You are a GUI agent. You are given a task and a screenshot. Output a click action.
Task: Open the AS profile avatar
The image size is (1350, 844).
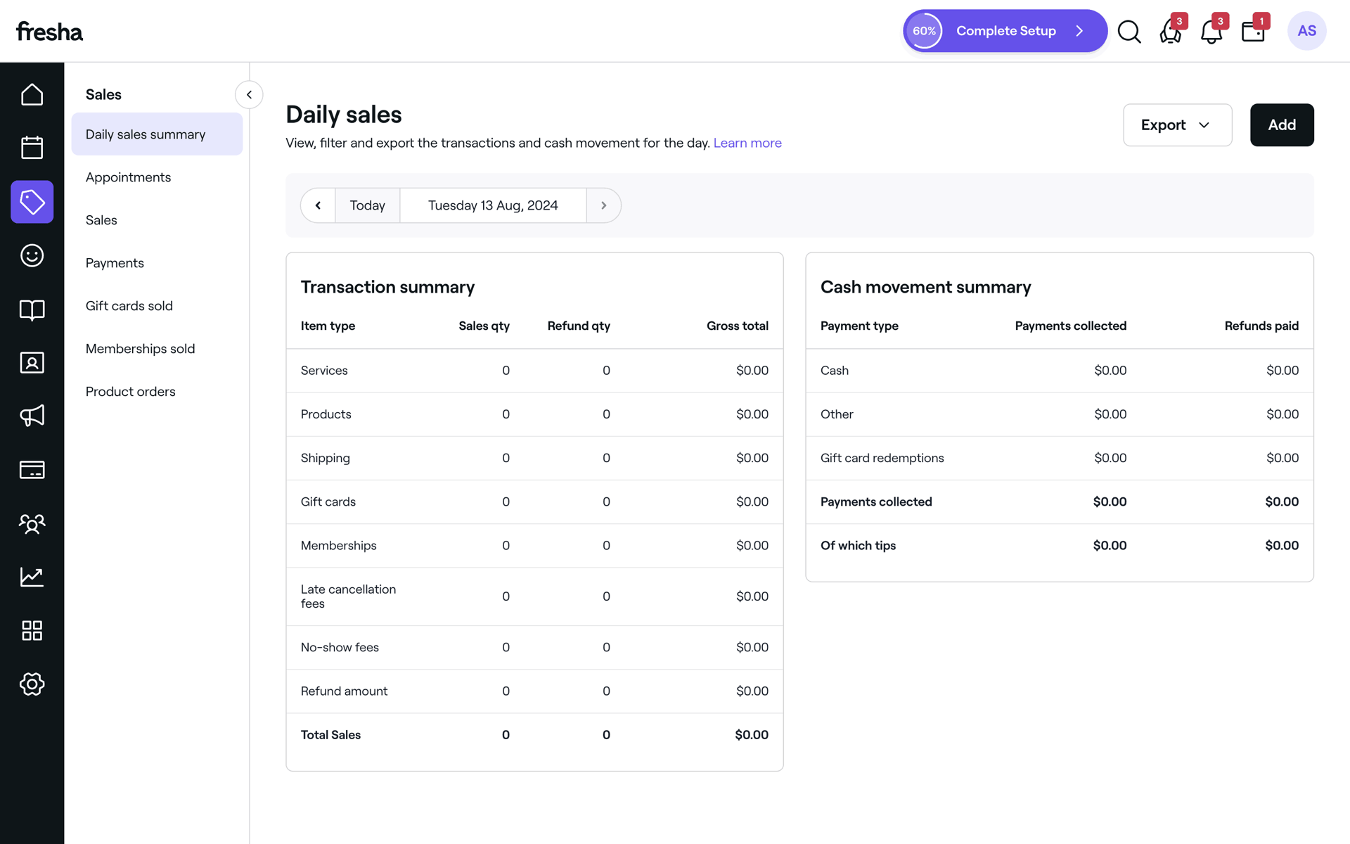1306,31
